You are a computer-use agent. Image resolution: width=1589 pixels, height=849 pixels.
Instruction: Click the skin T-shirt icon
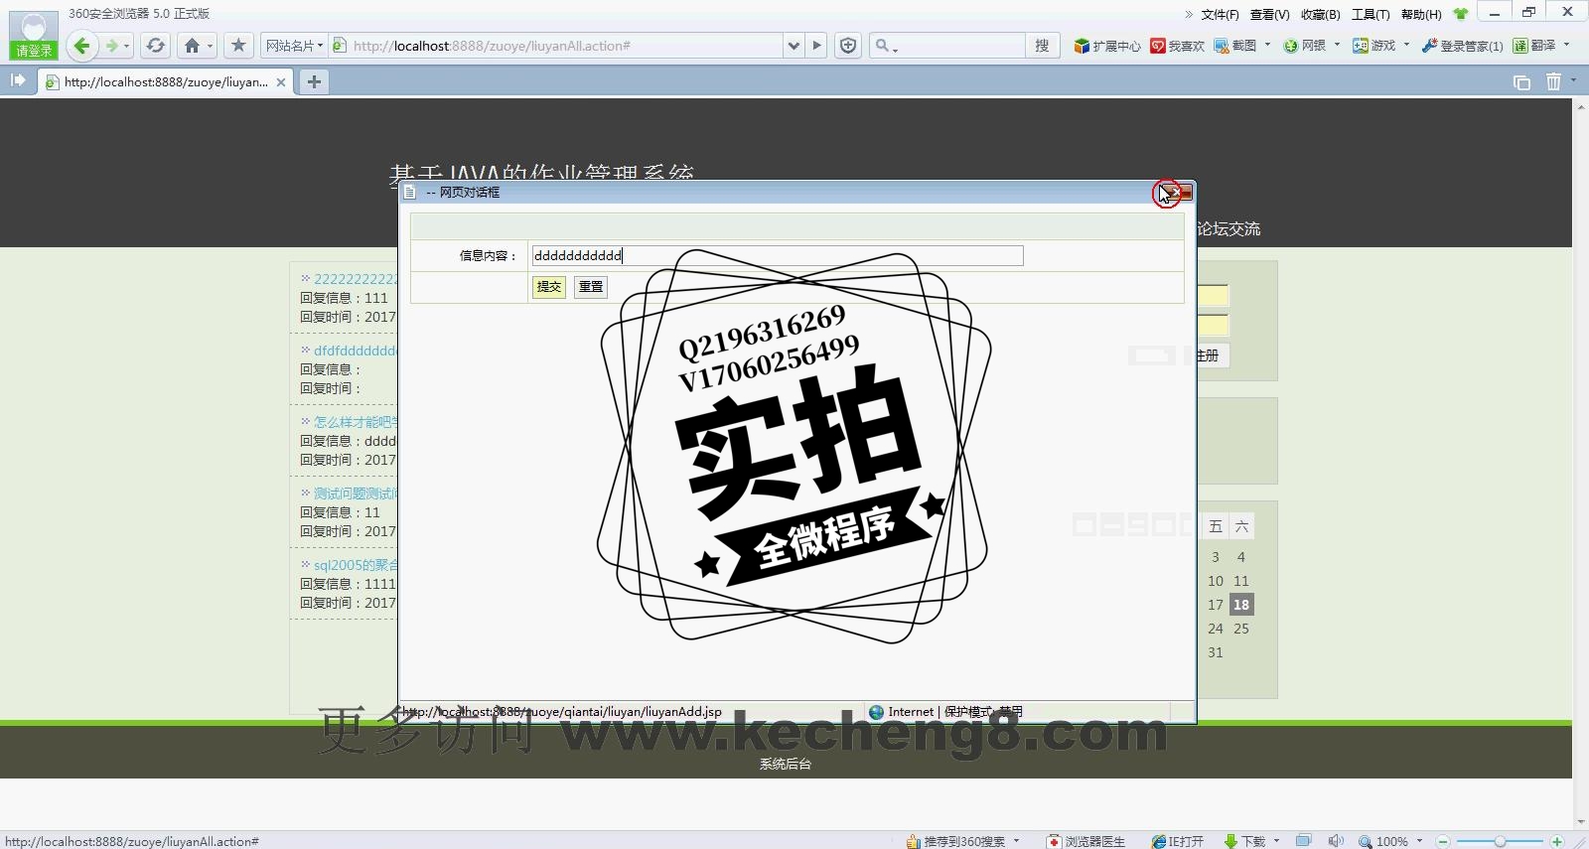coord(1461,14)
